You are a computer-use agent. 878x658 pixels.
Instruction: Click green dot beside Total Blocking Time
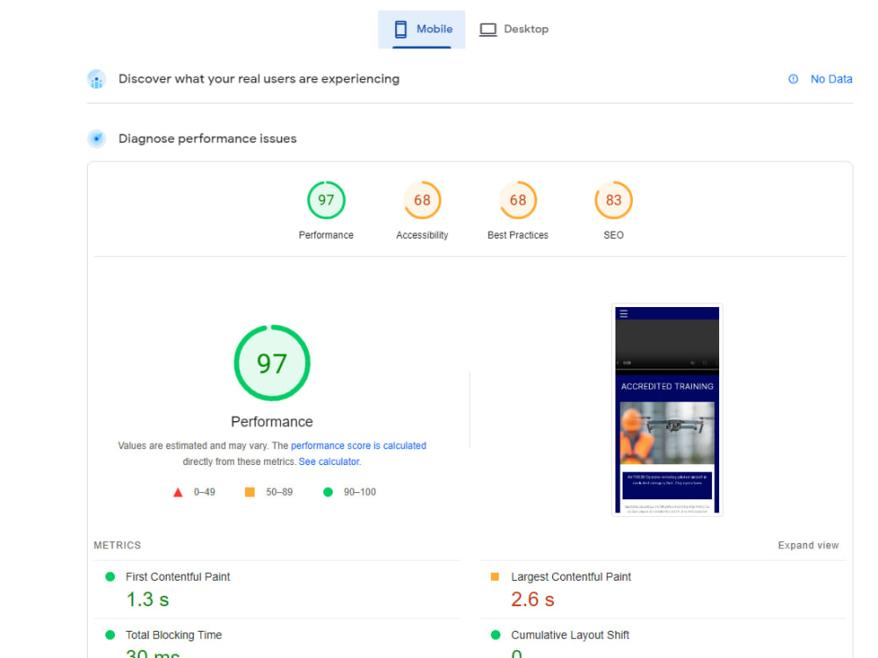pyautogui.click(x=111, y=635)
